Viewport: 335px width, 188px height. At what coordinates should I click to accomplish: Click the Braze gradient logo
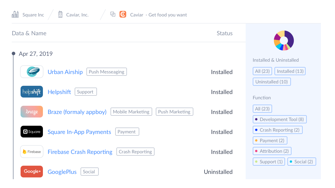click(x=32, y=112)
